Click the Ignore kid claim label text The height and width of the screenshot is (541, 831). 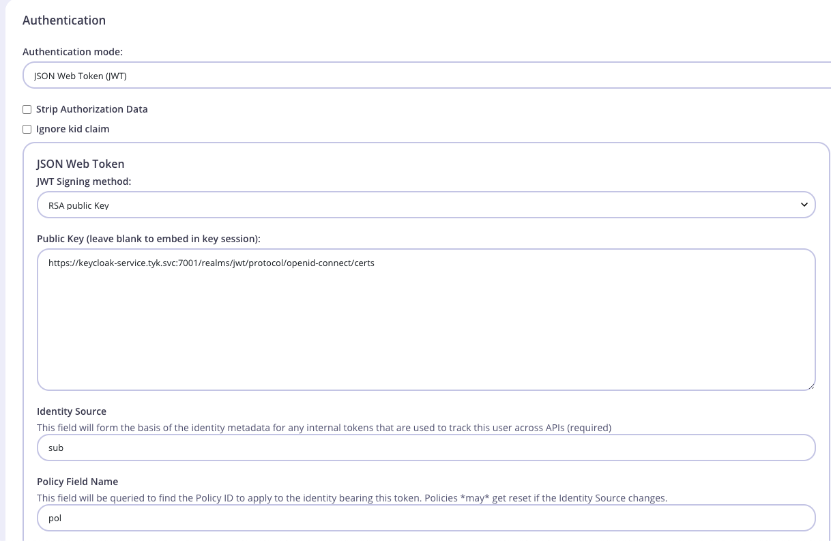pyautogui.click(x=72, y=129)
